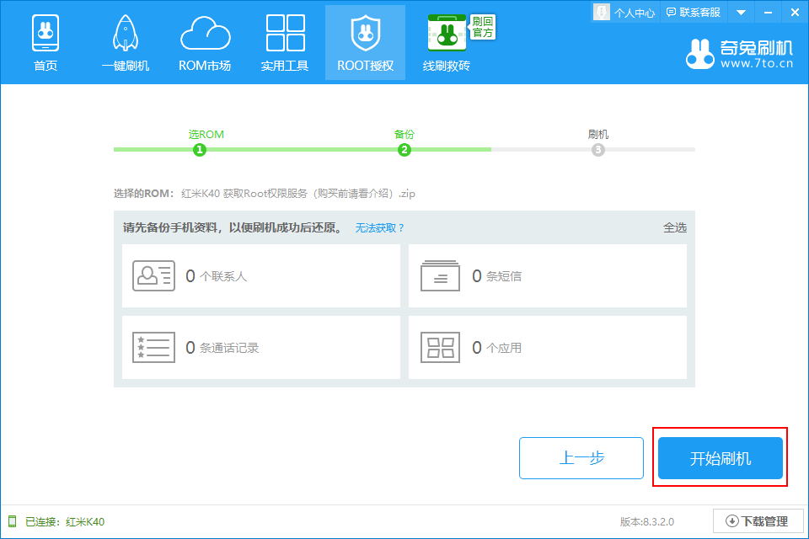Select the ROOT授权 shield tab
This screenshot has height=539, width=809.
pyautogui.click(x=365, y=43)
